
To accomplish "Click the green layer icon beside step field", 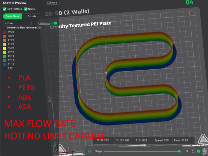I will click(x=199, y=151).
